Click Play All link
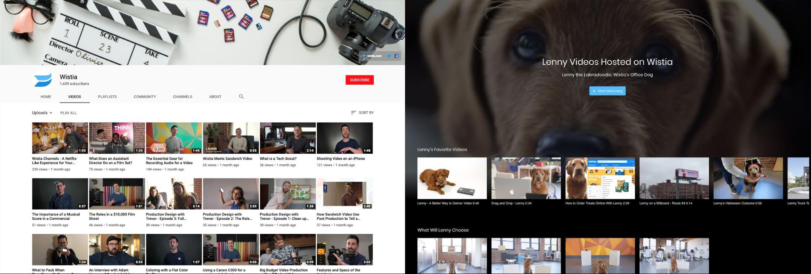 tap(68, 113)
